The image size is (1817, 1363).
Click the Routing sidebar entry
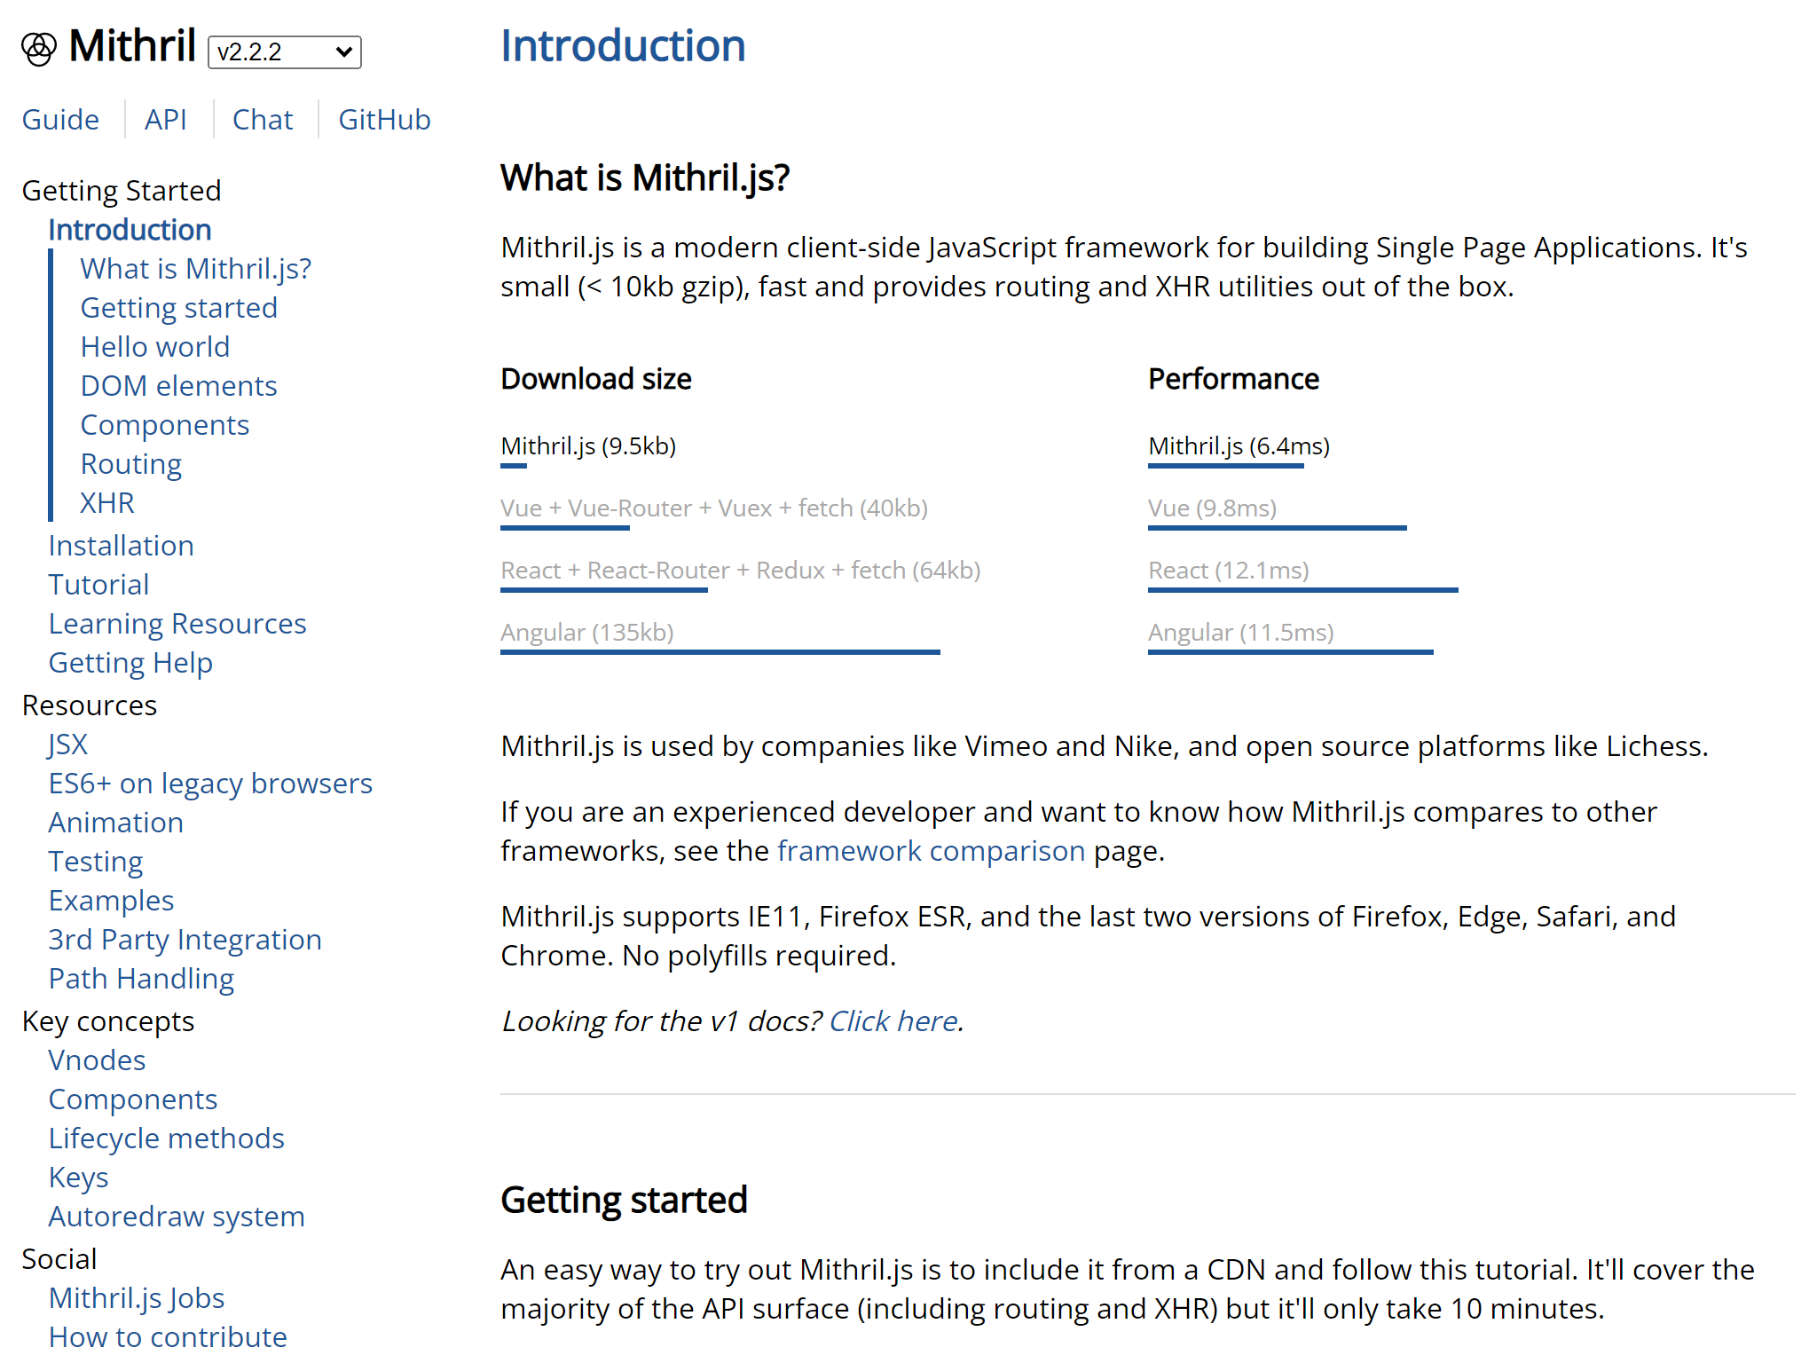click(x=130, y=463)
